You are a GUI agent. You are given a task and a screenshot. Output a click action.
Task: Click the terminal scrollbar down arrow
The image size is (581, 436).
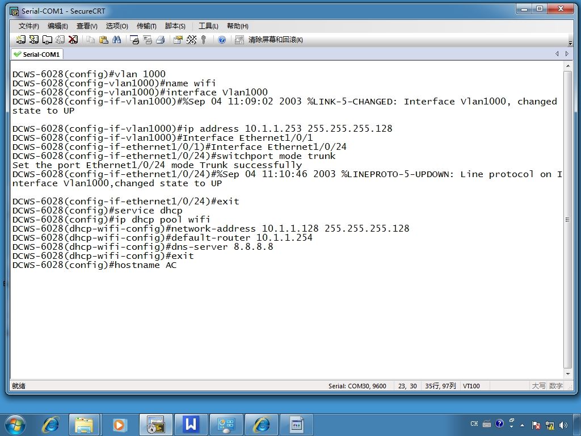567,374
